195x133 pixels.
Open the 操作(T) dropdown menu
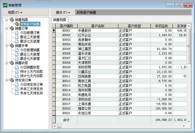coord(63,12)
